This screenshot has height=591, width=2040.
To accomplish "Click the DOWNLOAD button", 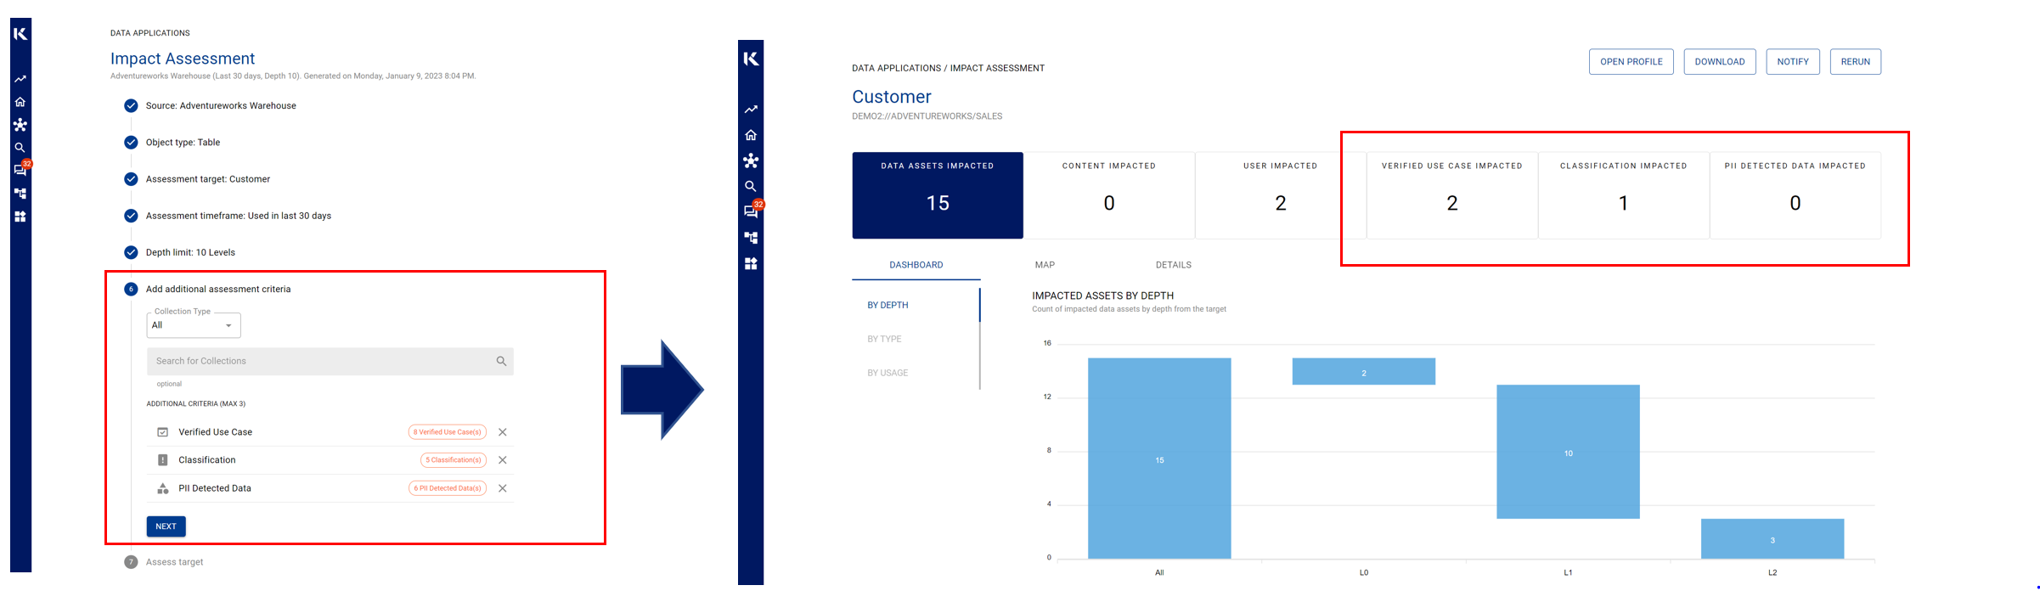I will point(1719,62).
